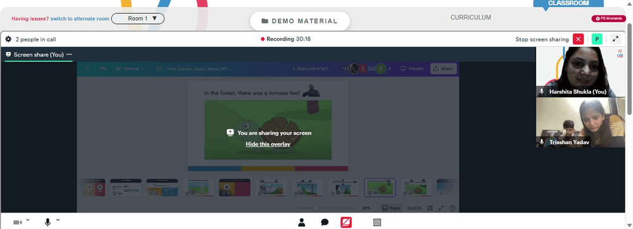The width and height of the screenshot is (633, 229).
Task: Click the 2 people in call label
Action: click(35, 39)
